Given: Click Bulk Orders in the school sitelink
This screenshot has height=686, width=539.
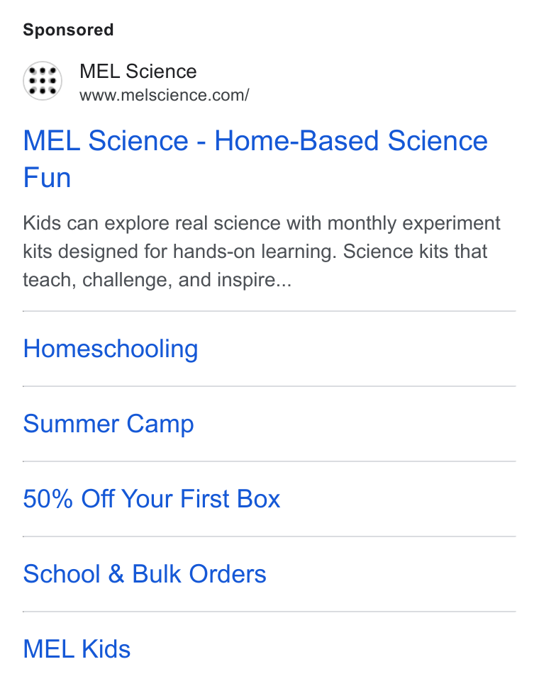Looking at the screenshot, I should click(199, 574).
